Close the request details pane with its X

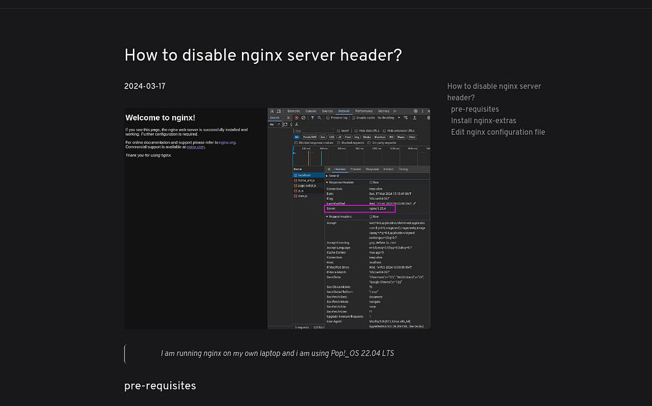pos(329,169)
